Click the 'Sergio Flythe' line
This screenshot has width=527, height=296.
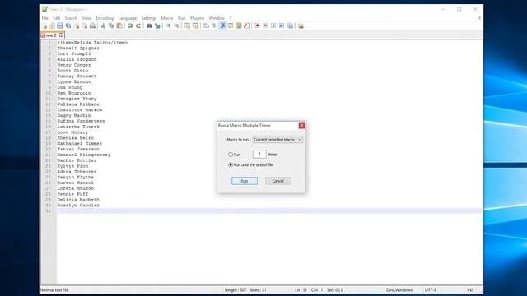coord(75,178)
